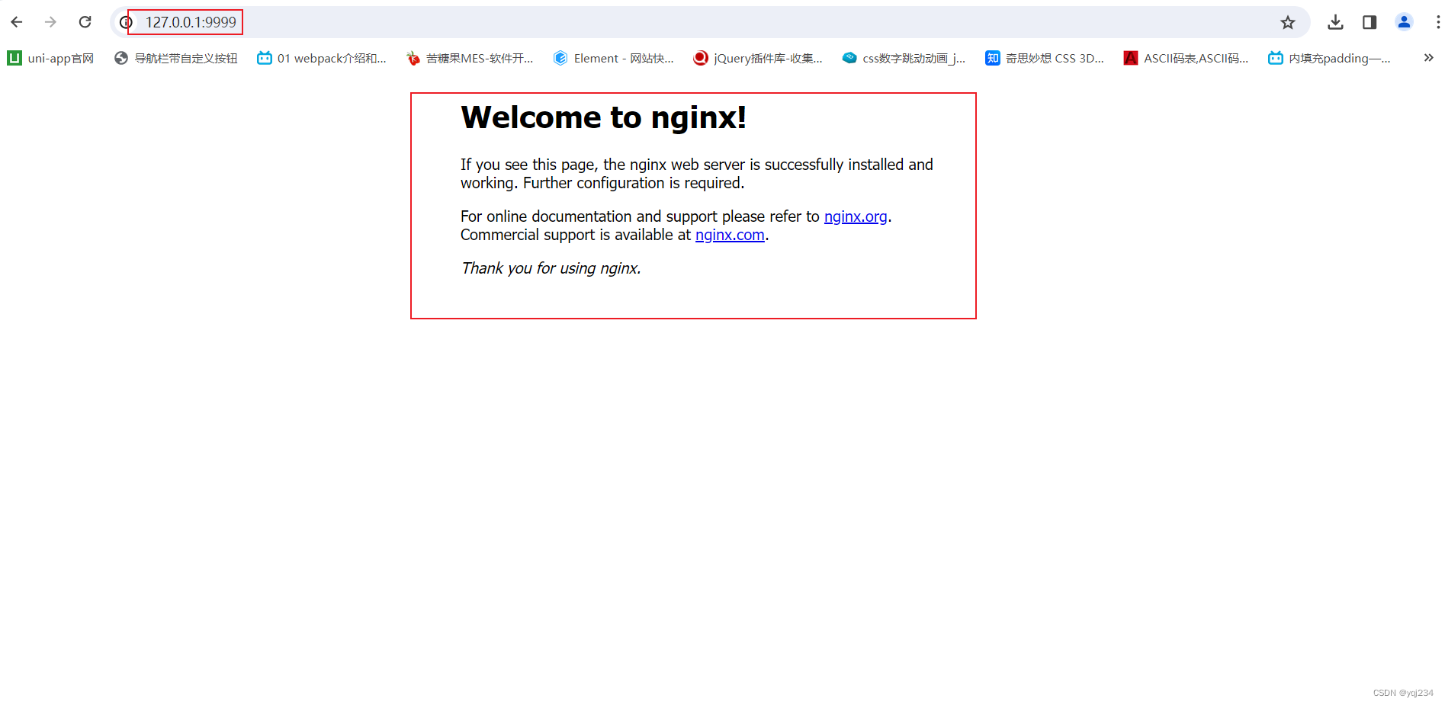
Task: Open the jQuery插件库 bookmark
Action: pos(758,58)
